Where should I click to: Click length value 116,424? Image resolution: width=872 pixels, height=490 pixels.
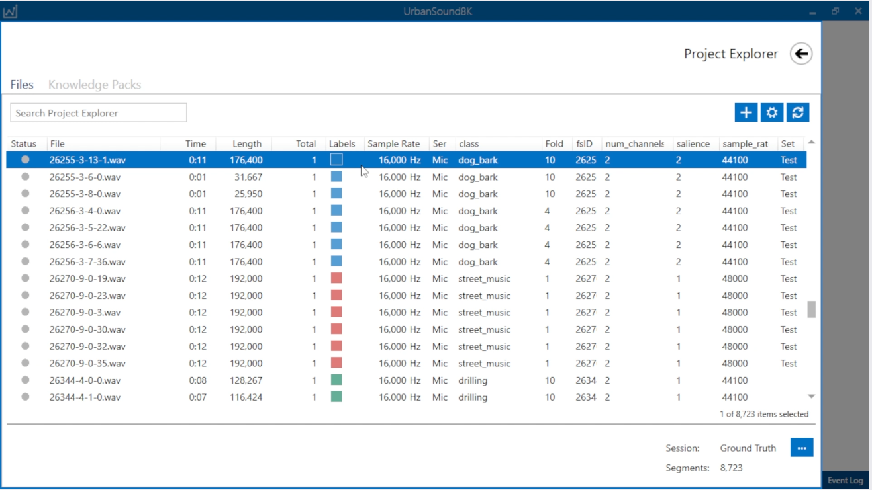coord(246,397)
